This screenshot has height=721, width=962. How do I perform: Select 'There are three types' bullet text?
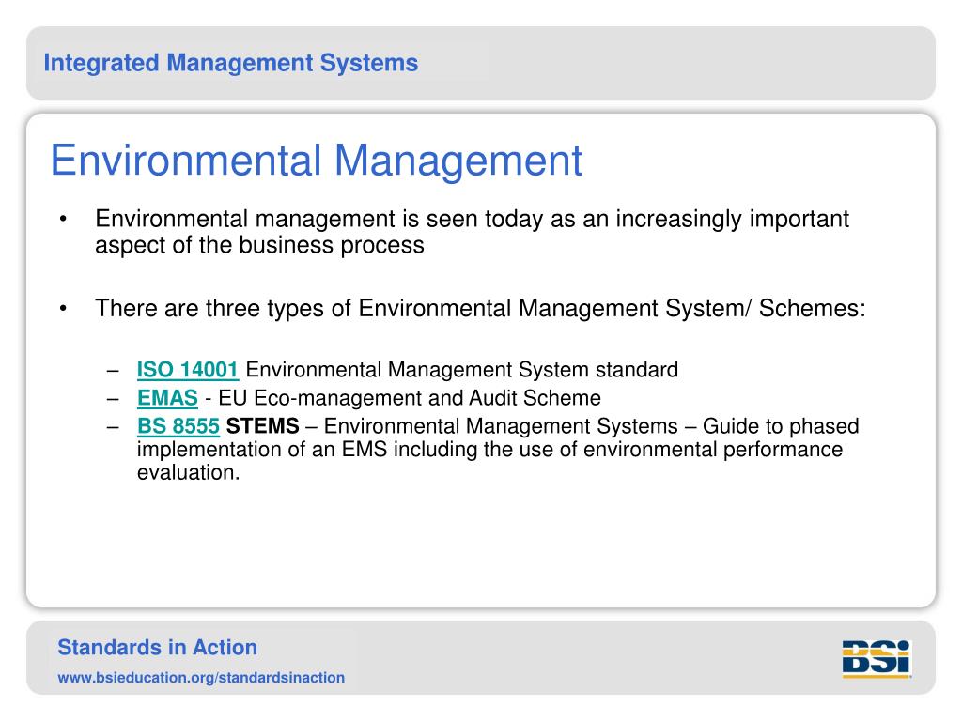tap(480, 308)
